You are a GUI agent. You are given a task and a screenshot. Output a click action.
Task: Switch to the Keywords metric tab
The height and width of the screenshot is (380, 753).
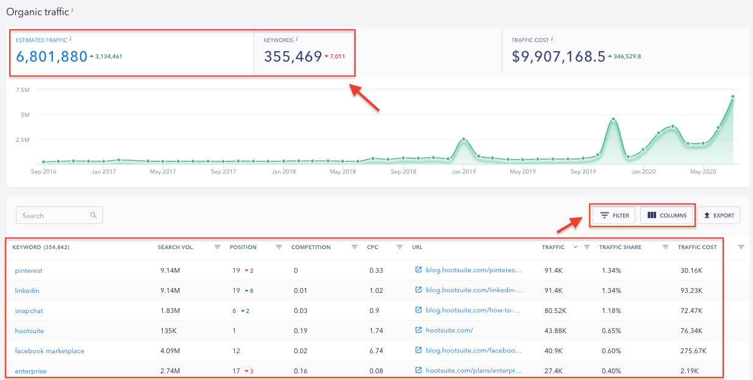[304, 51]
